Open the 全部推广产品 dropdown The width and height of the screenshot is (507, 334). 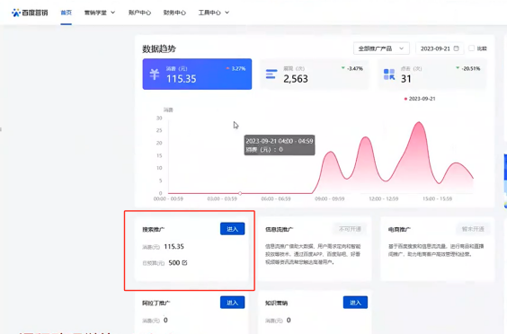click(381, 48)
